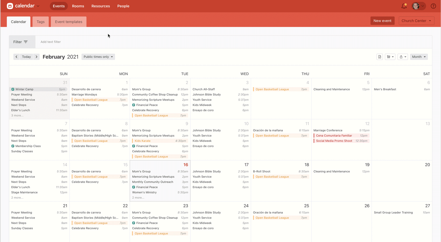This screenshot has height=242, width=441.
Task: Open the user avatar account menu
Action: [x=418, y=6]
